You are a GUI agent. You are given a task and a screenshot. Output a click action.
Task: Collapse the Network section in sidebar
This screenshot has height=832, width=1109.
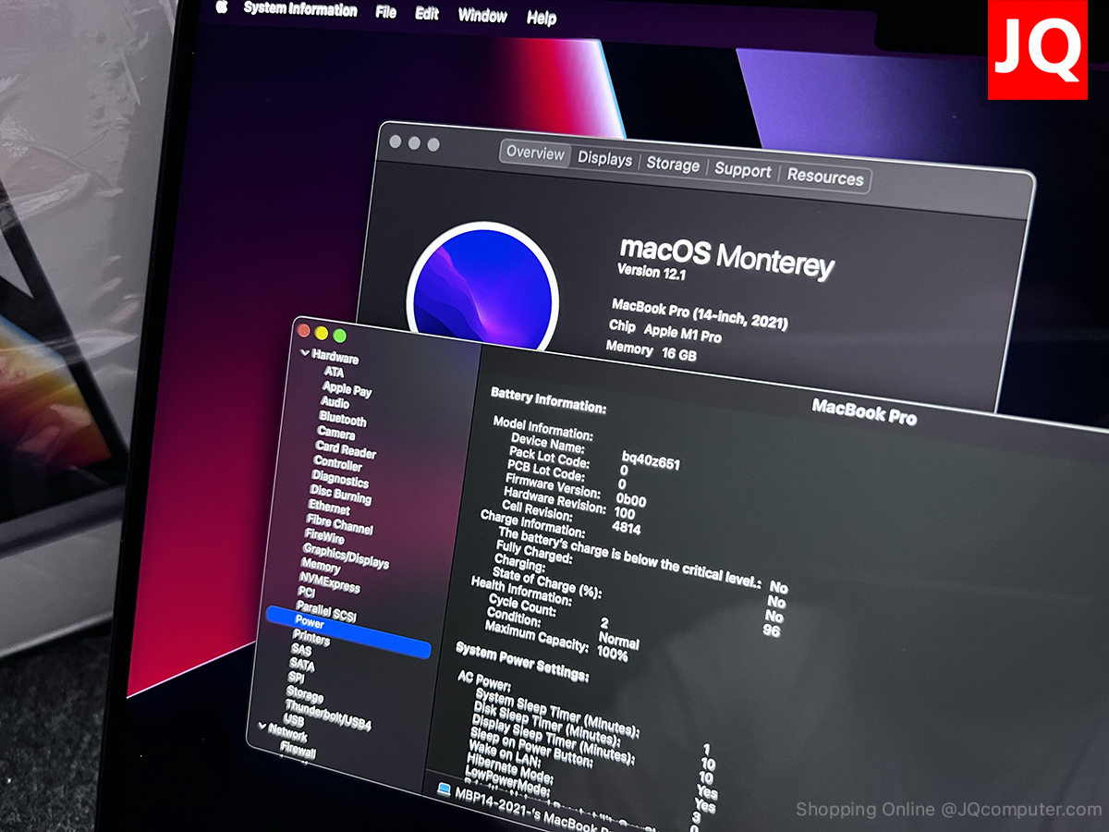[262, 726]
